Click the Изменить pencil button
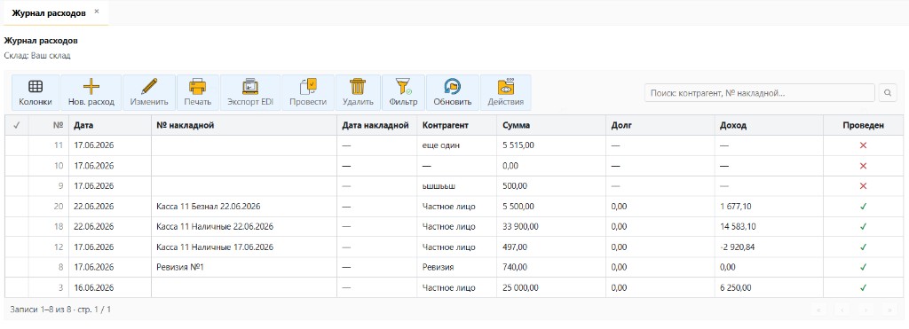The width and height of the screenshot is (909, 329). pyautogui.click(x=149, y=93)
